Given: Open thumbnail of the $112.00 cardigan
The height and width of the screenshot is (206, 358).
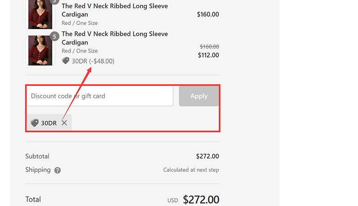Looking at the screenshot, I should coord(40,51).
